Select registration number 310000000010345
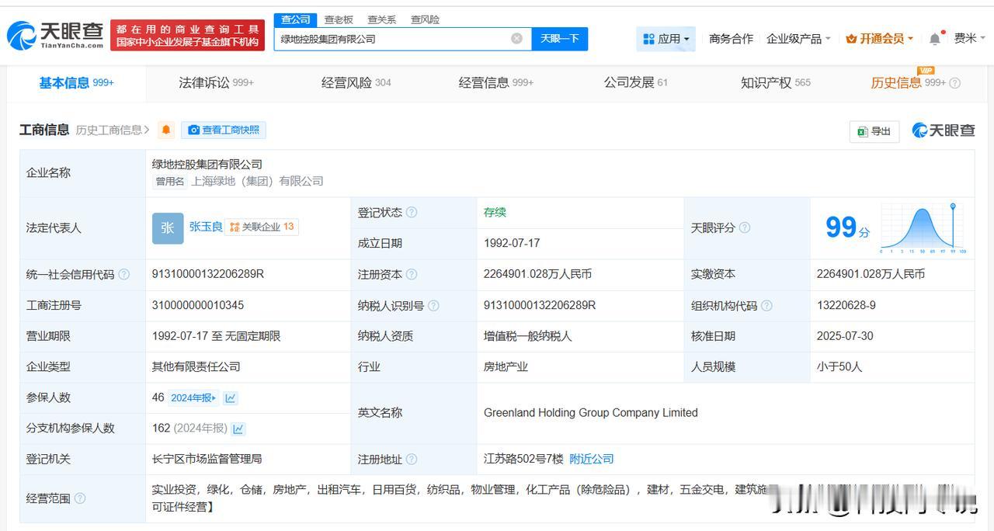This screenshot has height=531, width=994. tap(198, 305)
